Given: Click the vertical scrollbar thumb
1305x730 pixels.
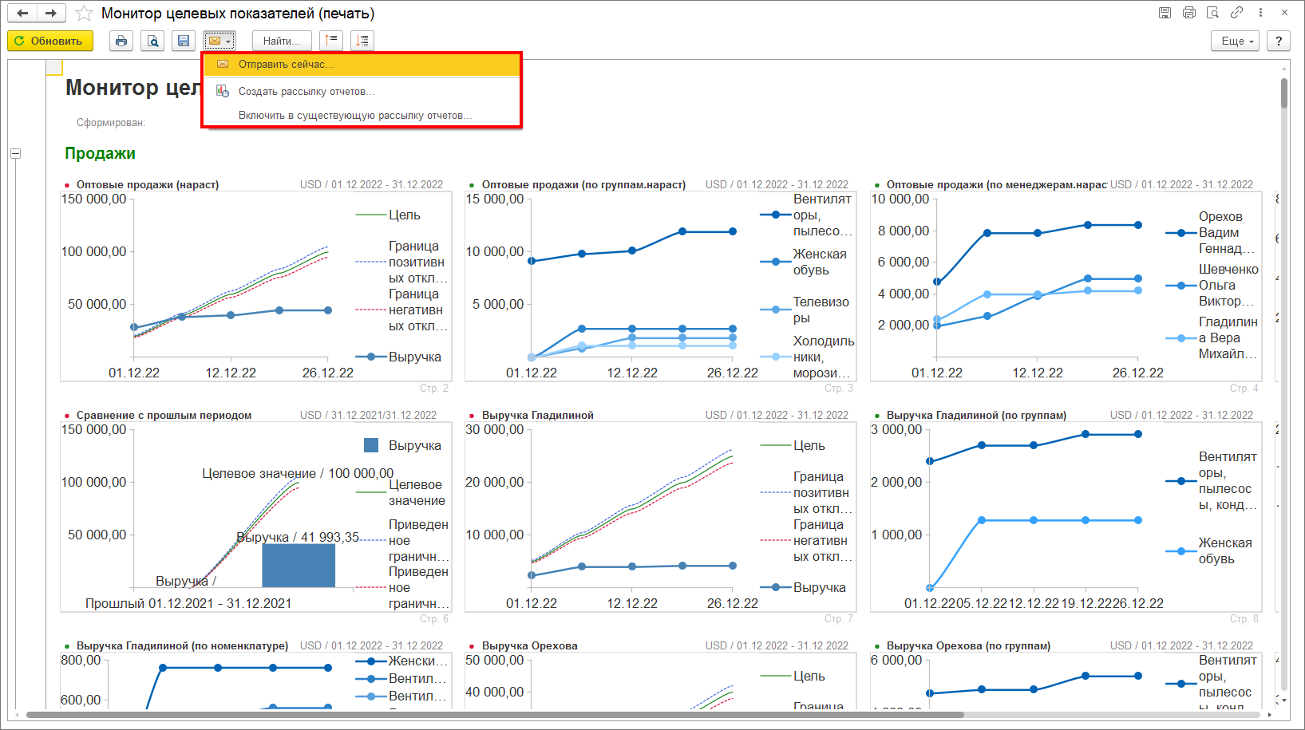Looking at the screenshot, I should [1284, 93].
